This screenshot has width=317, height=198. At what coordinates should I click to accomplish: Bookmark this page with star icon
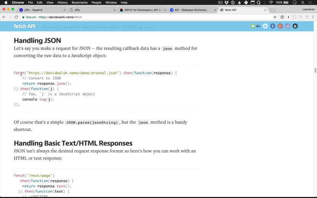275,17
